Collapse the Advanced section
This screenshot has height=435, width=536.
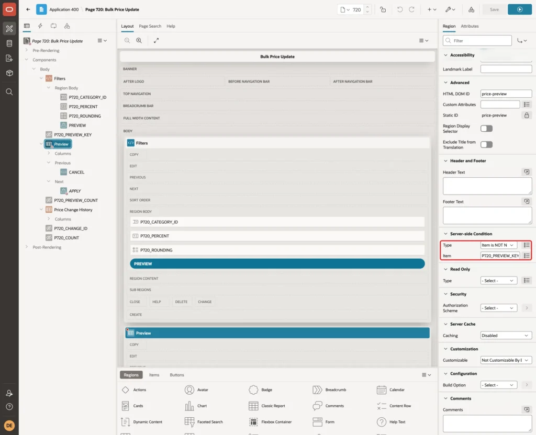pyautogui.click(x=445, y=83)
